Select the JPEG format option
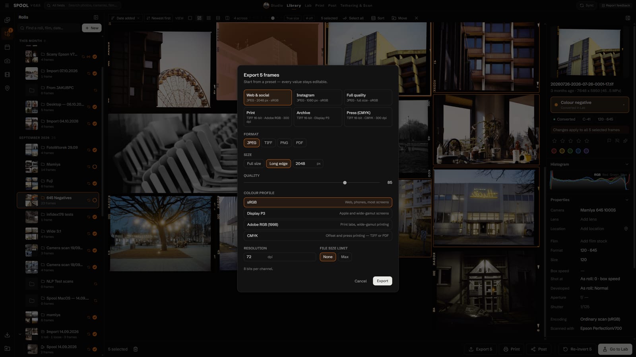This screenshot has width=636, height=357. click(x=252, y=143)
